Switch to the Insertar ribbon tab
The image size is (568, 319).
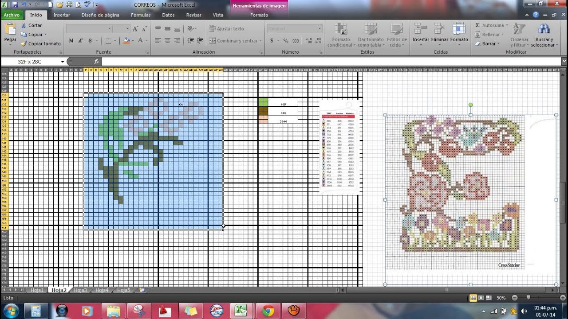coord(62,15)
